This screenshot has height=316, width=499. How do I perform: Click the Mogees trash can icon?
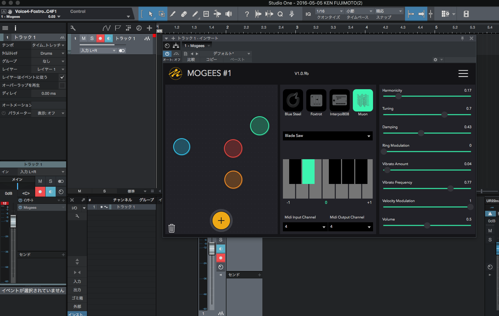coord(172,228)
